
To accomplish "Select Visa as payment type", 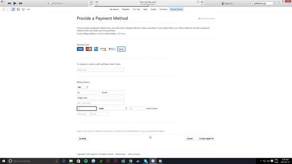I will (x=80, y=49).
